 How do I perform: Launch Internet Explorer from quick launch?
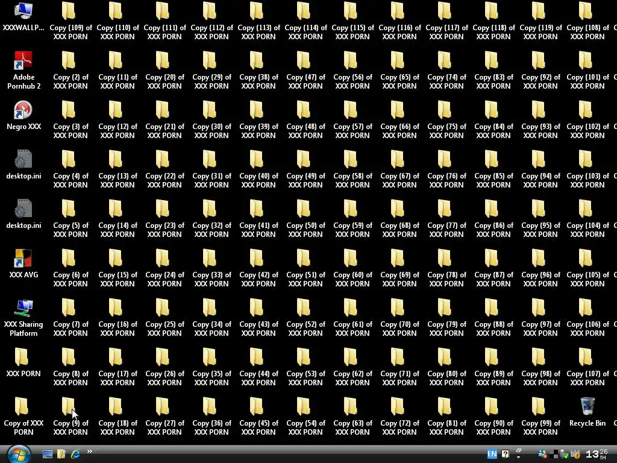75,454
